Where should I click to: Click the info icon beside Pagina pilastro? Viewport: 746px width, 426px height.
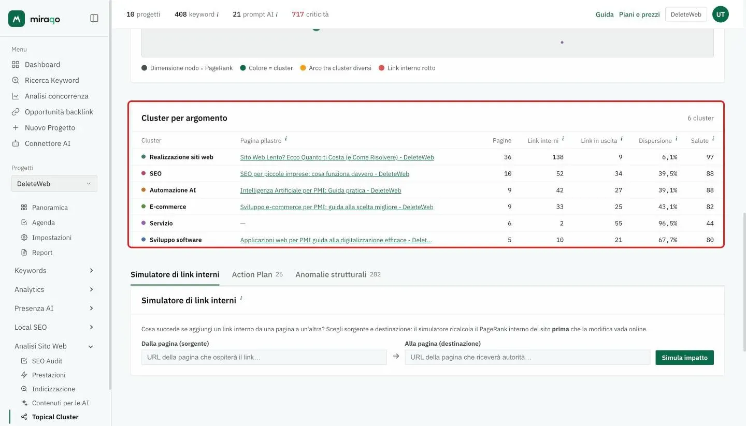point(286,139)
